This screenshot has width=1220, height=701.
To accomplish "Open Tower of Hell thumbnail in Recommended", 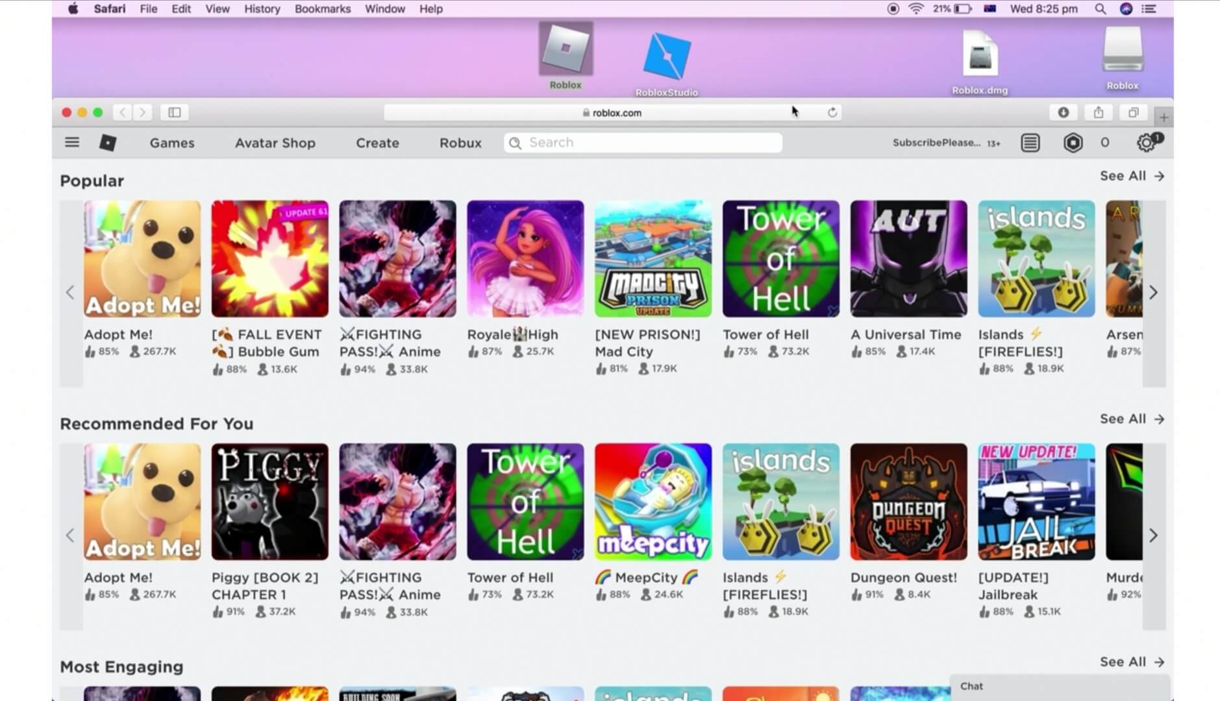I will (525, 502).
